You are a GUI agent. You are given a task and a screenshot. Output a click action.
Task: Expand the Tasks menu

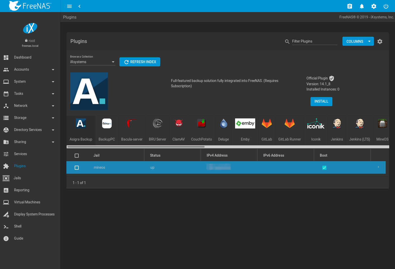tap(30, 94)
